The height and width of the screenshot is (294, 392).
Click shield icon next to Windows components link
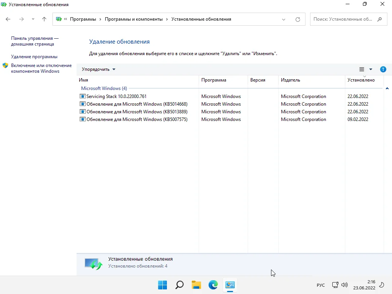[x=5, y=66]
